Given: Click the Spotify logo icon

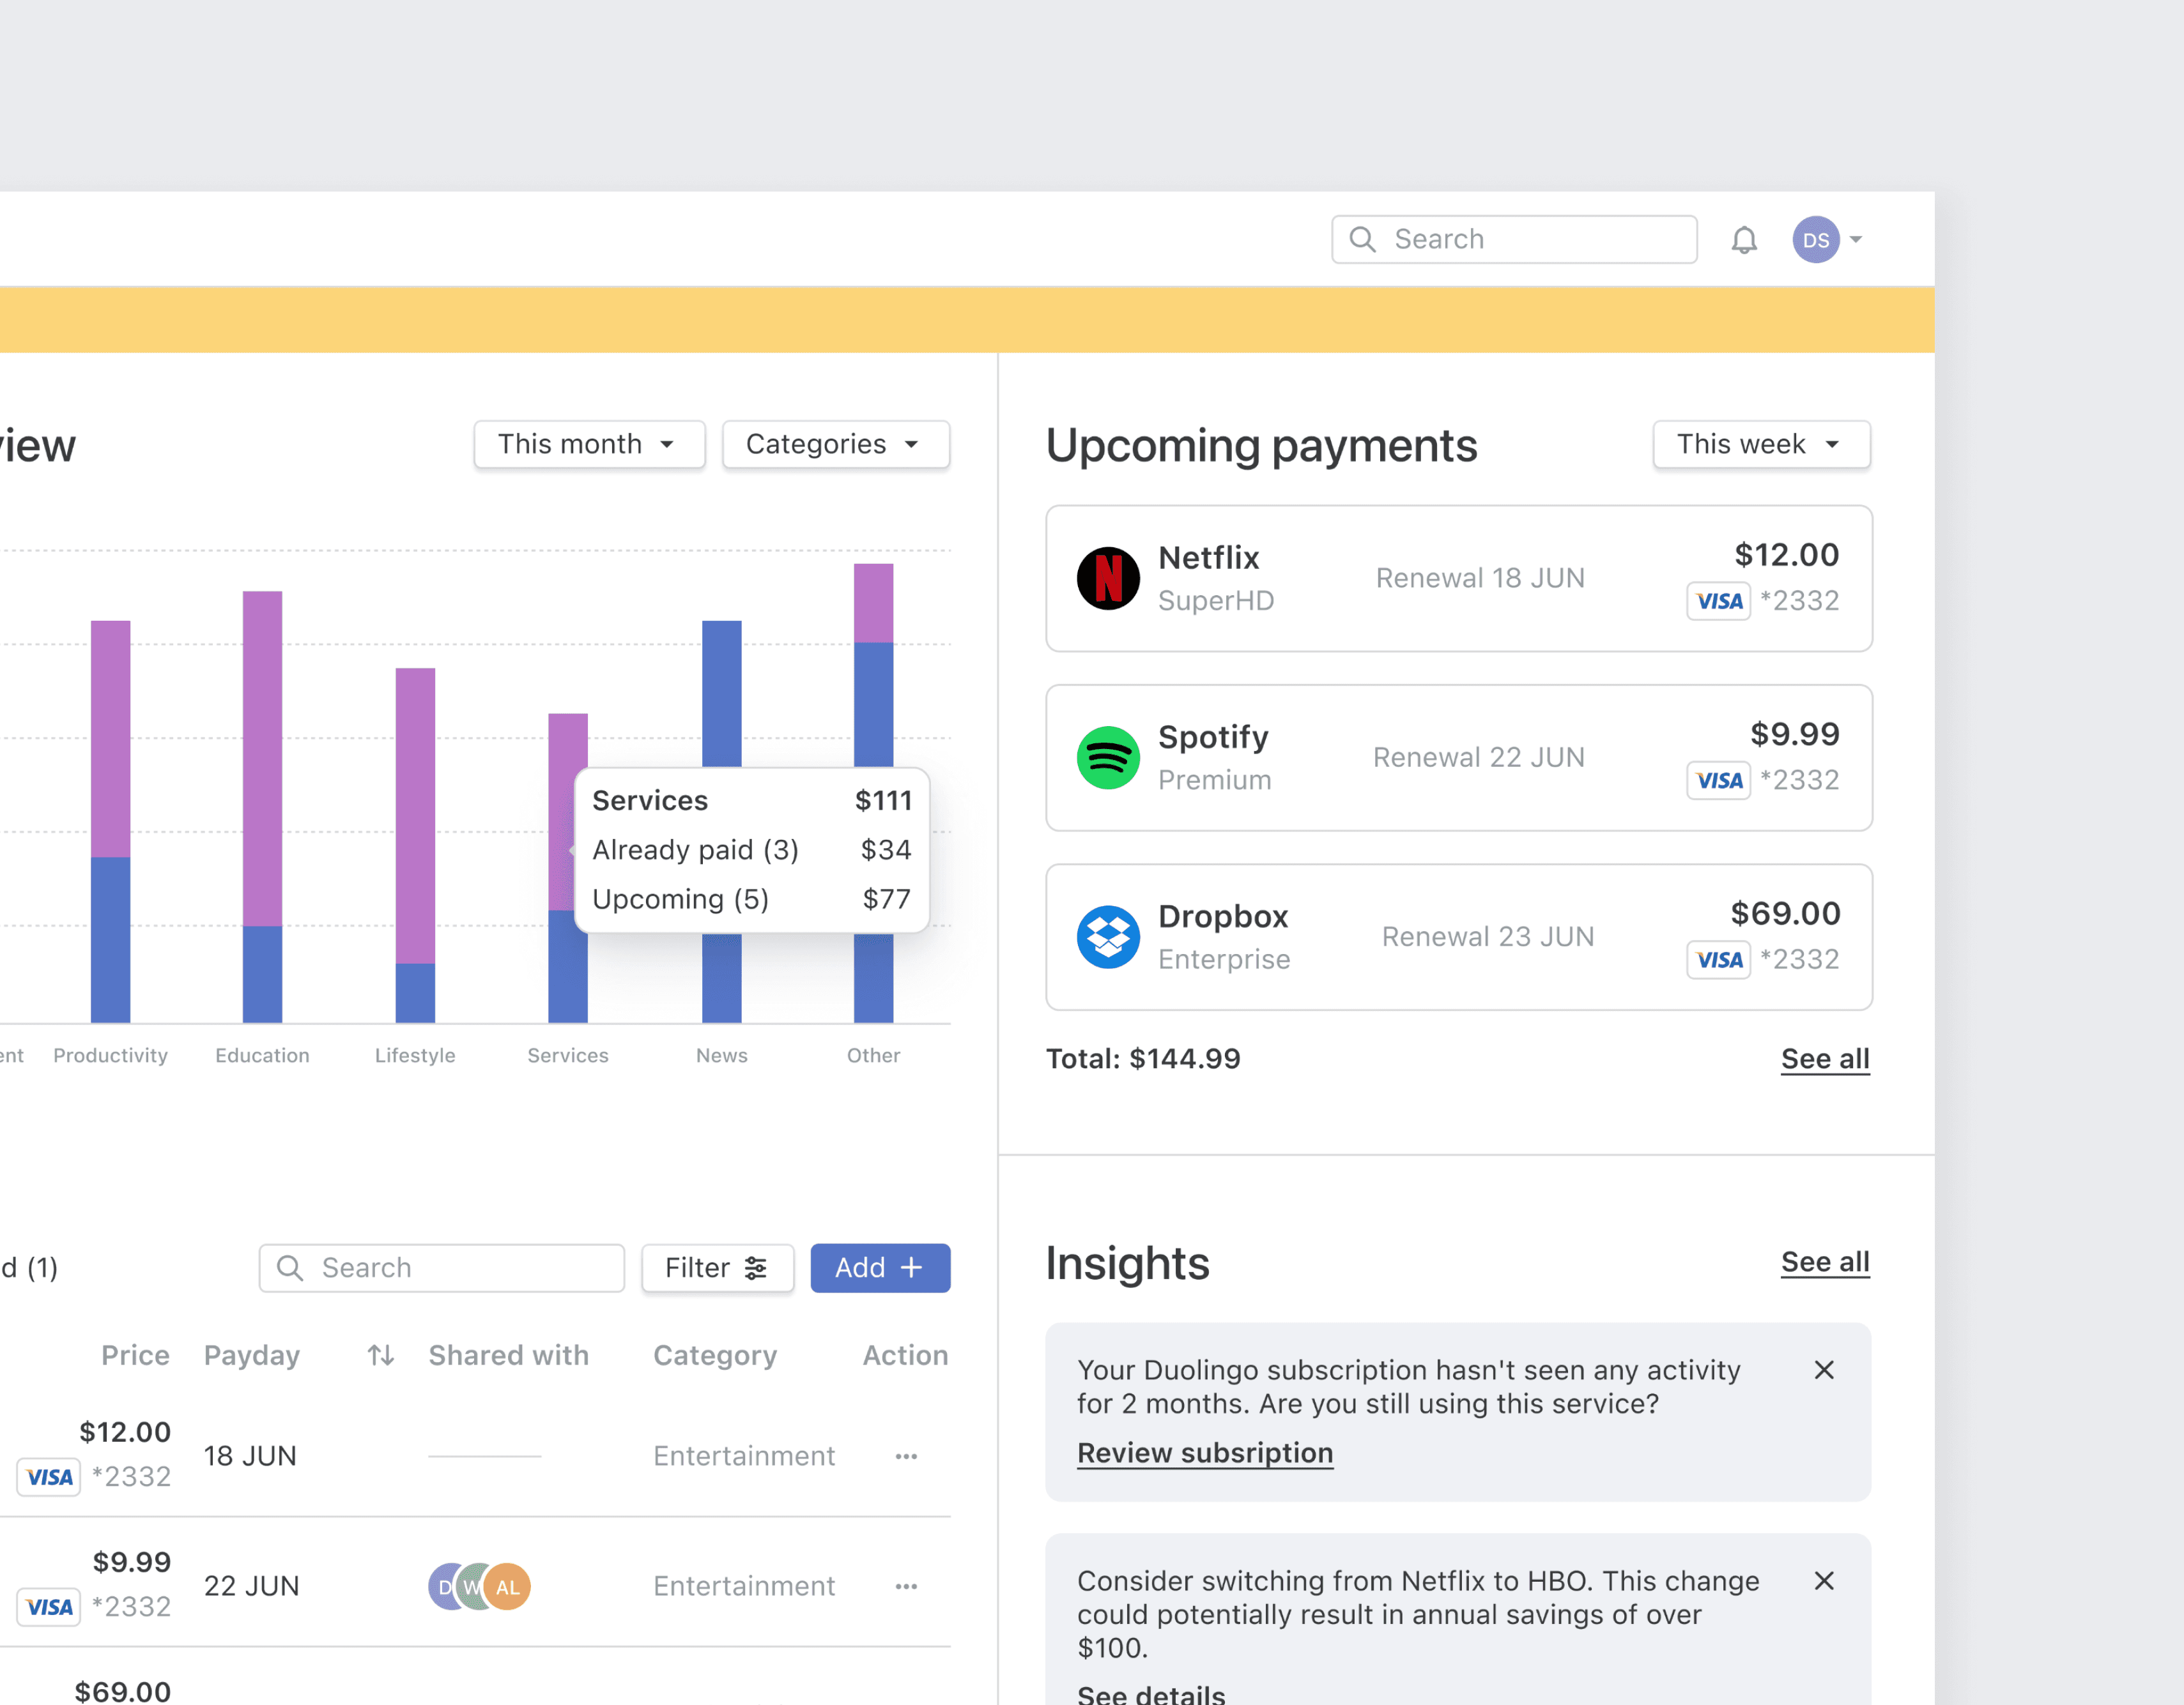Looking at the screenshot, I should pyautogui.click(x=1107, y=757).
